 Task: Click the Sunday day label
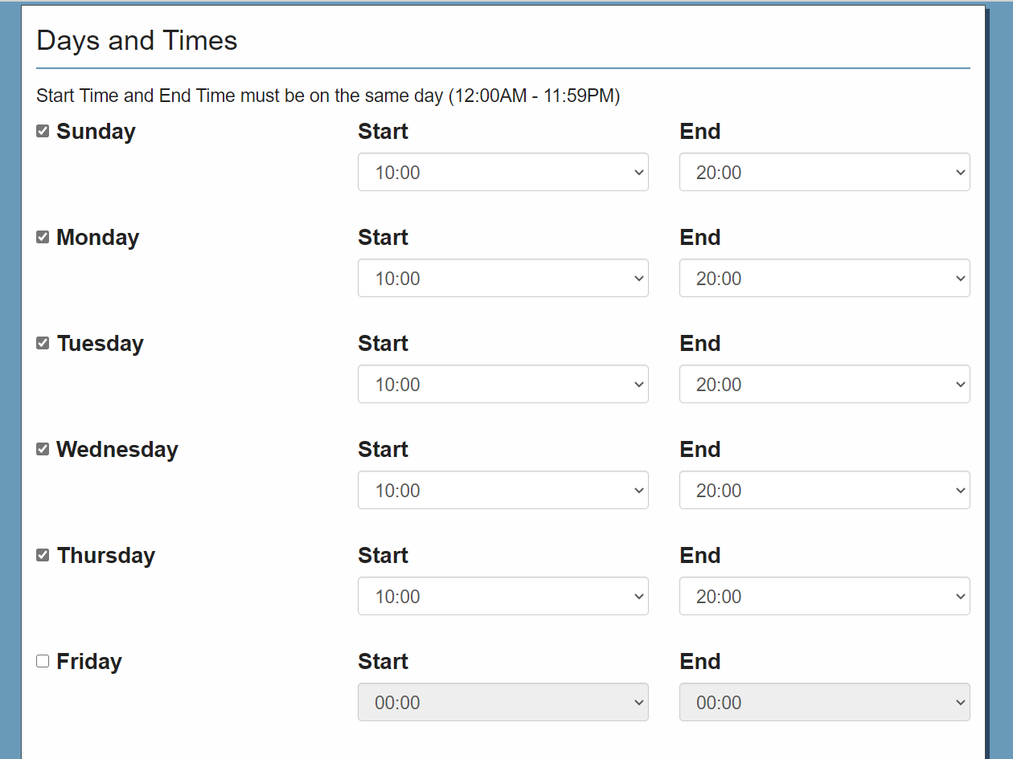click(x=96, y=132)
